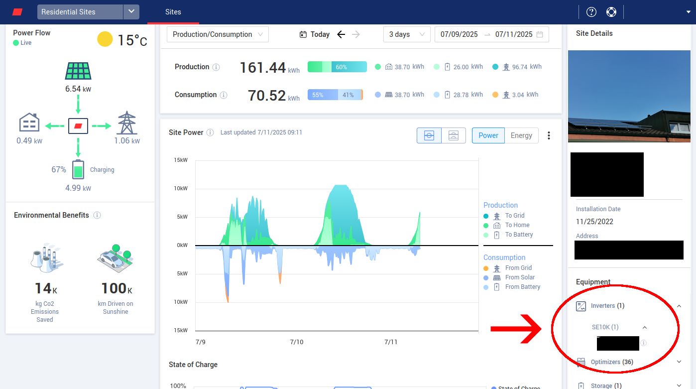This screenshot has width=696, height=389.
Task: Click the Production info icon
Action: coord(216,67)
